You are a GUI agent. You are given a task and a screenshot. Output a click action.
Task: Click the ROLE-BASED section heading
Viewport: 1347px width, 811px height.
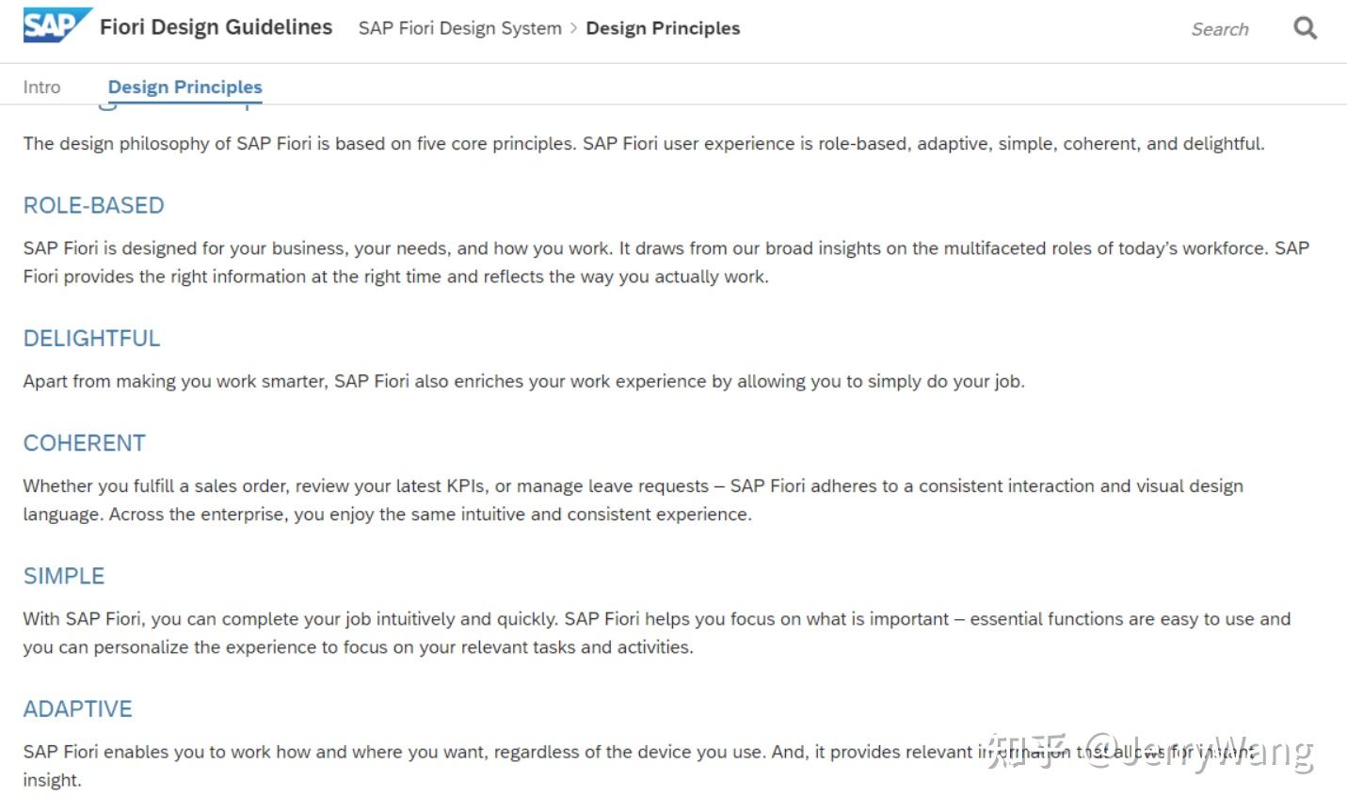pyautogui.click(x=94, y=205)
